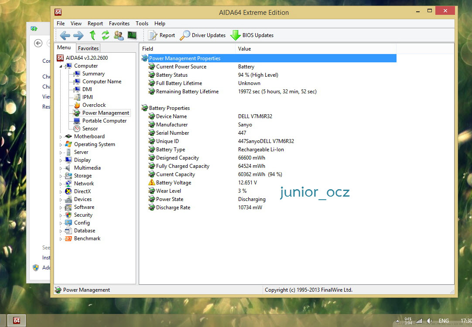Open the Help menu
This screenshot has width=472, height=327.
[x=160, y=24]
